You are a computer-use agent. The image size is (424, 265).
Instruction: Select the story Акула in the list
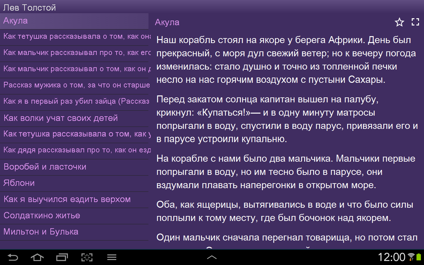point(74,21)
